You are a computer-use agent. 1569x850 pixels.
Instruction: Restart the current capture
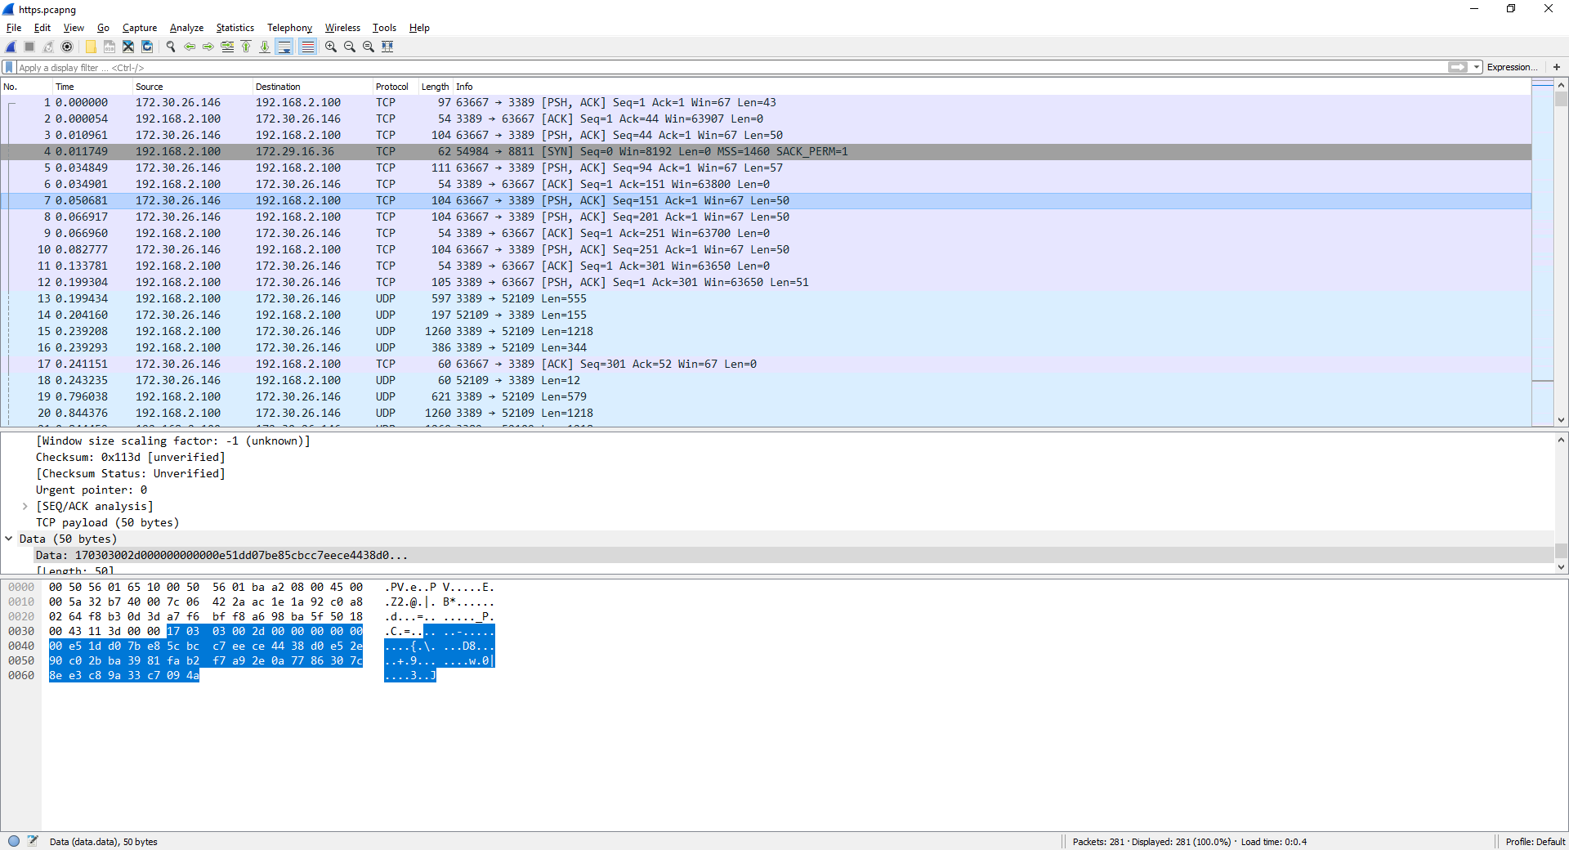47,47
